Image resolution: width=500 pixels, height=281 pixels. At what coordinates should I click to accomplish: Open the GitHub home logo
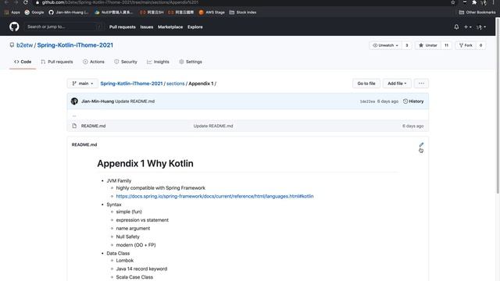(x=14, y=27)
